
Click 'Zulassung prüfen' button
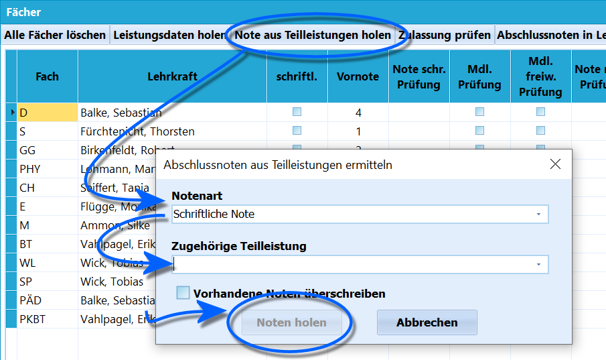(x=445, y=35)
